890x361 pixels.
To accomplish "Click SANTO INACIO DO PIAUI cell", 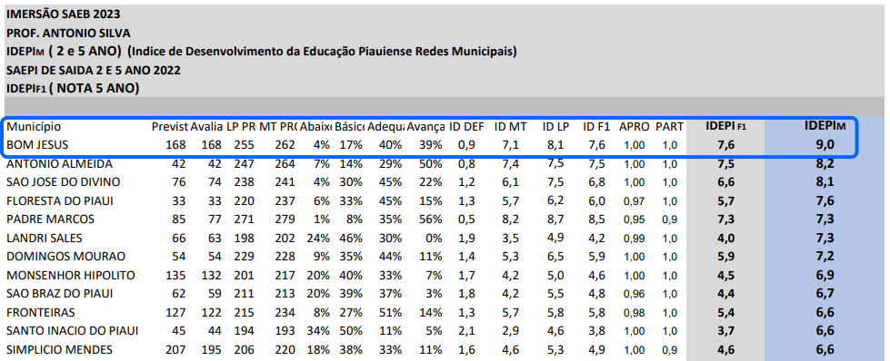I will click(x=72, y=331).
